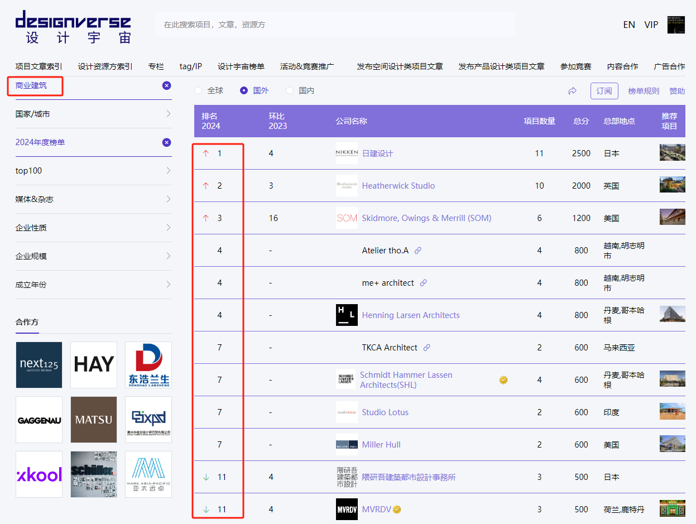Open the 亚太远卓 Mark Asia-Pacific partner logo
Image resolution: width=696 pixels, height=524 pixels.
click(x=148, y=474)
